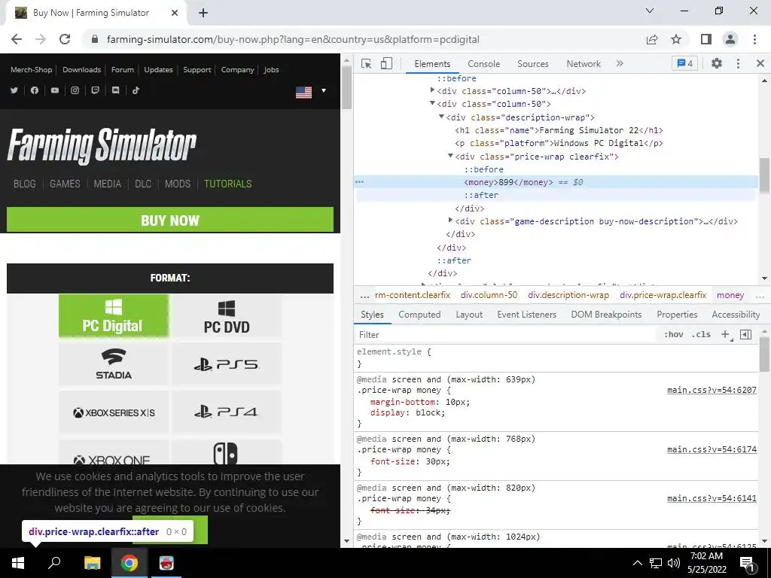Choose the Xbox Series X|S format
This screenshot has width=771, height=578.
point(114,412)
